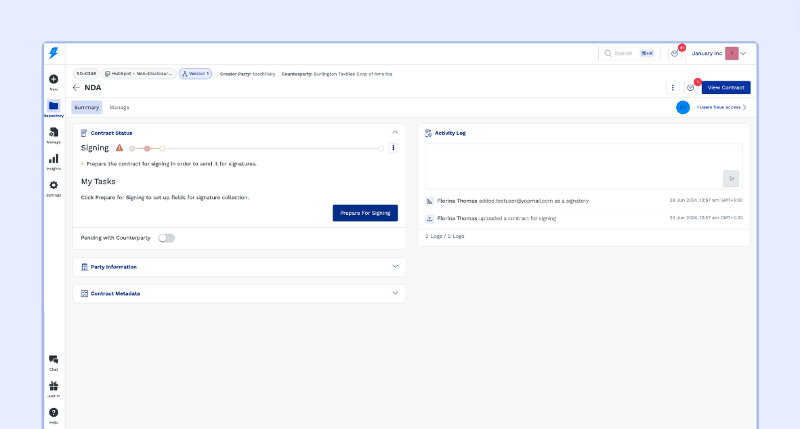Viewport: 800px width, 429px height.
Task: Send the activity log comment arrow
Action: (731, 179)
